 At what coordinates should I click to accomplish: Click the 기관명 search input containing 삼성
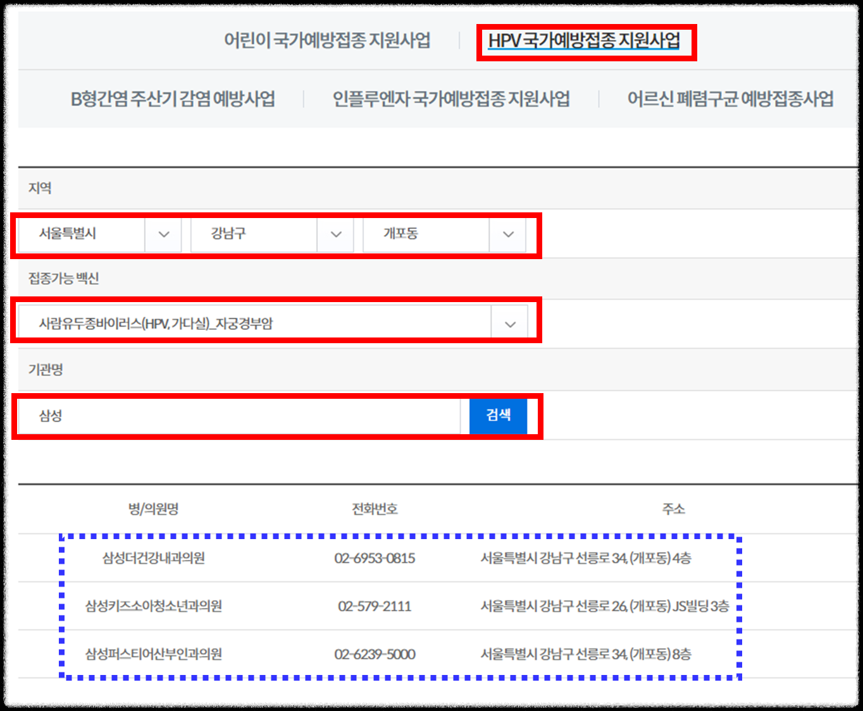click(240, 416)
